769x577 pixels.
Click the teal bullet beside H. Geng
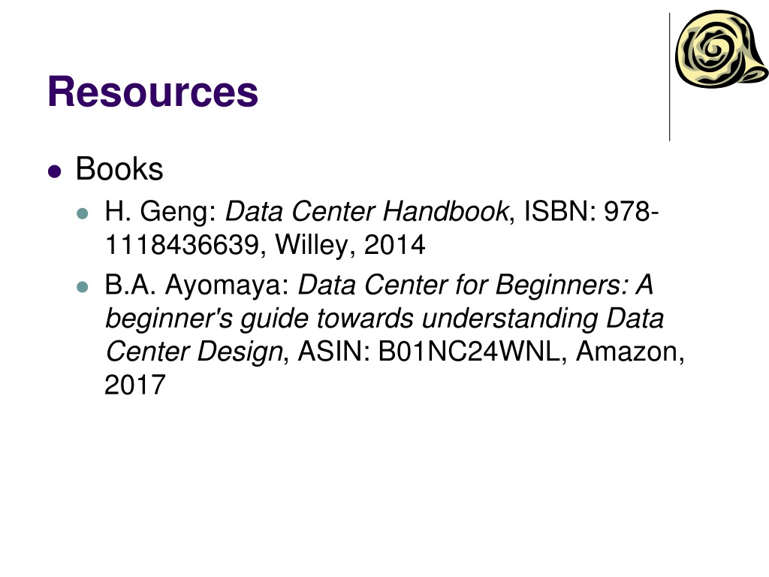click(83, 215)
